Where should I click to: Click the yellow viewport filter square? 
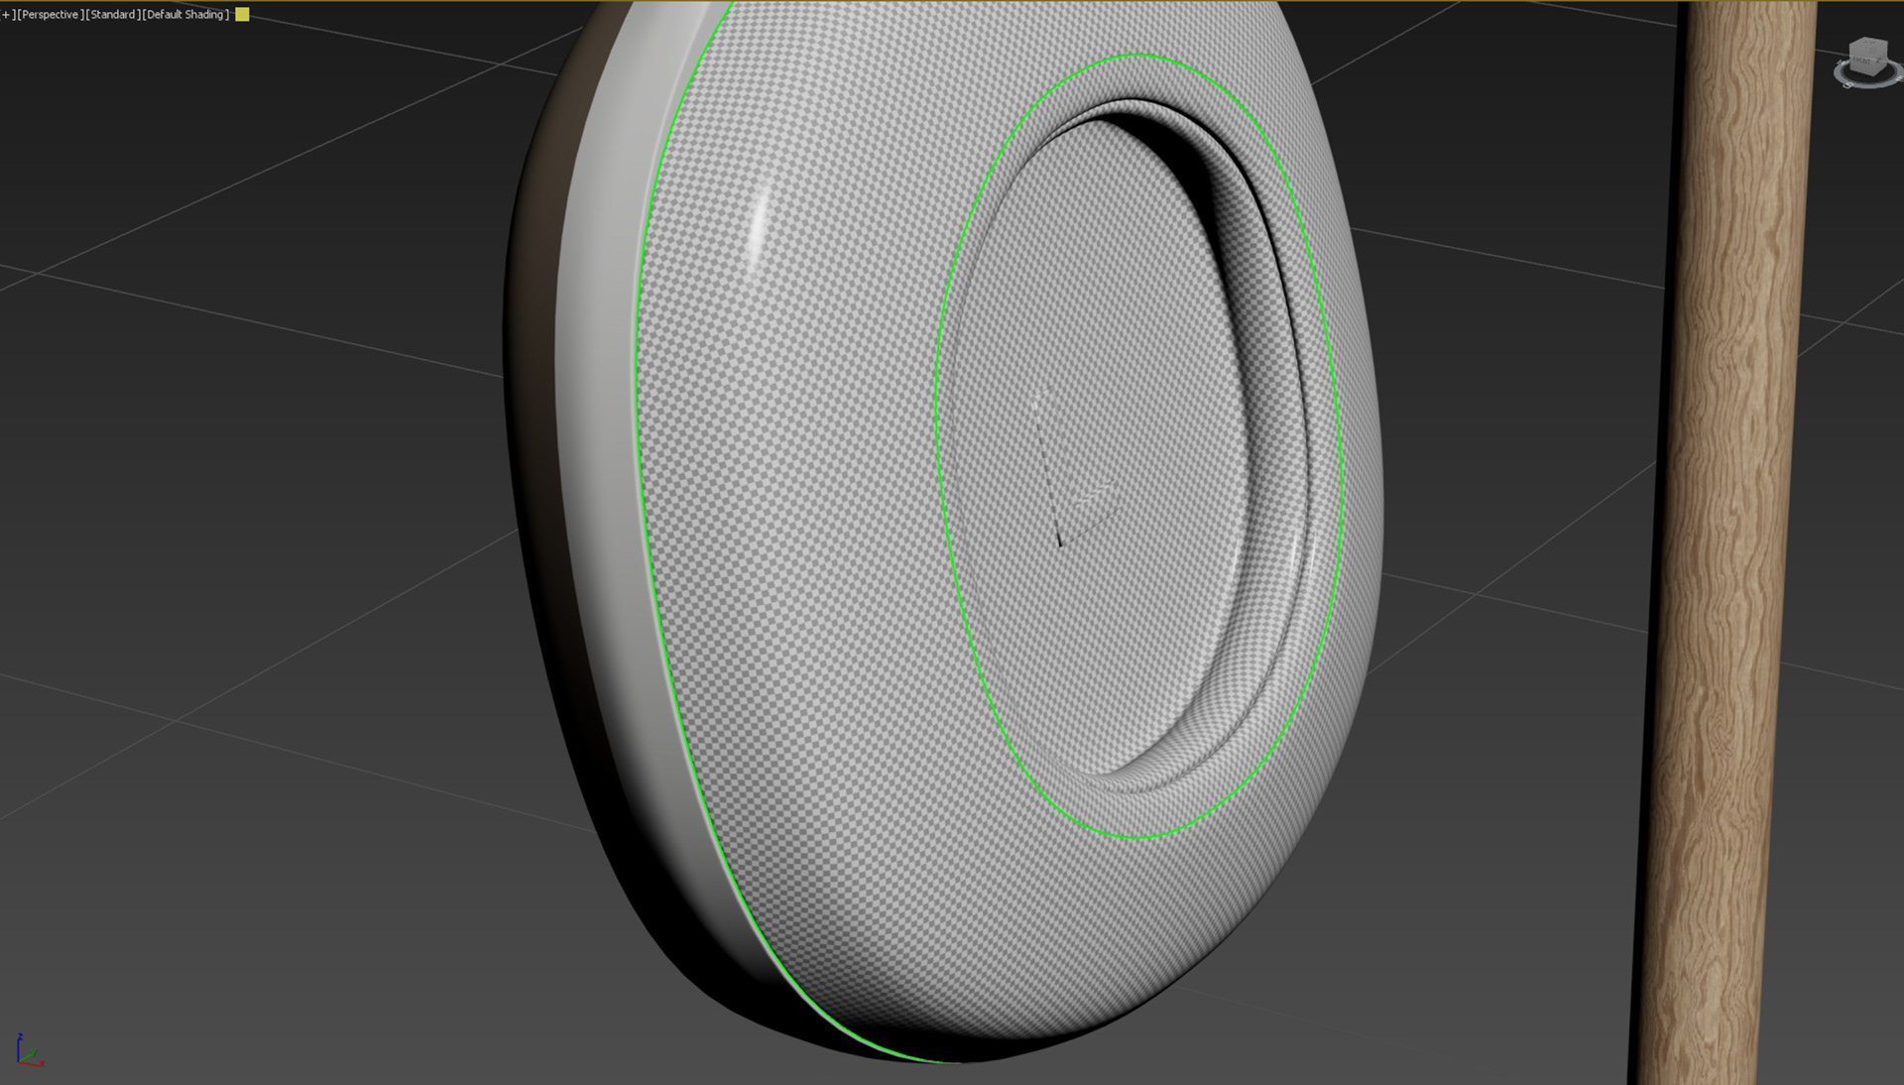click(x=242, y=15)
